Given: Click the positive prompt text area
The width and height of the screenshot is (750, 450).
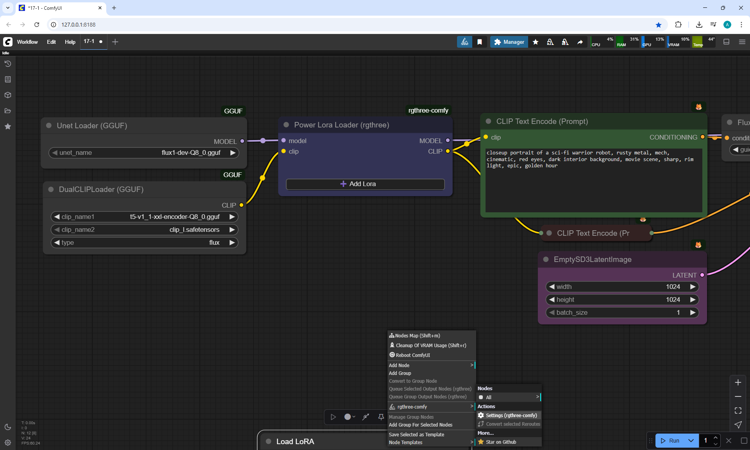Looking at the screenshot, I should click(x=593, y=180).
